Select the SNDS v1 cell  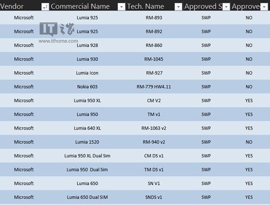[154, 197]
